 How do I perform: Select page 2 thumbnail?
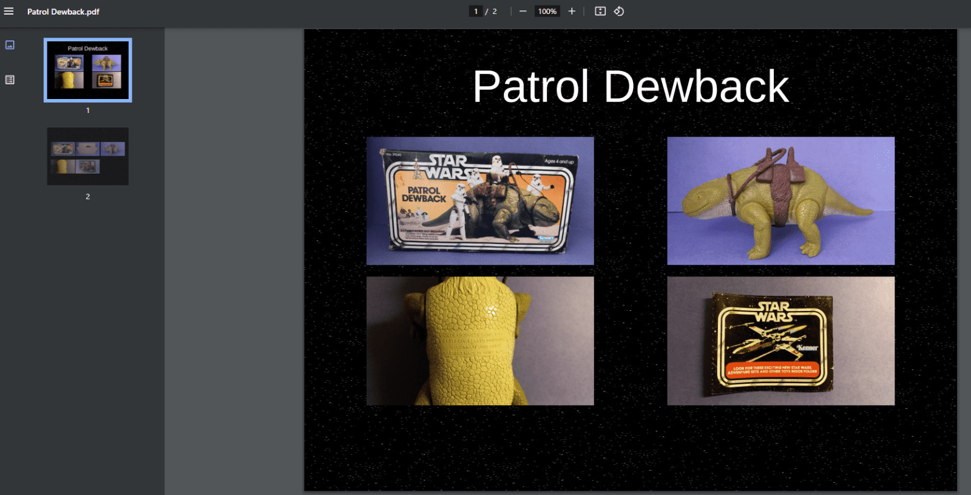click(88, 156)
